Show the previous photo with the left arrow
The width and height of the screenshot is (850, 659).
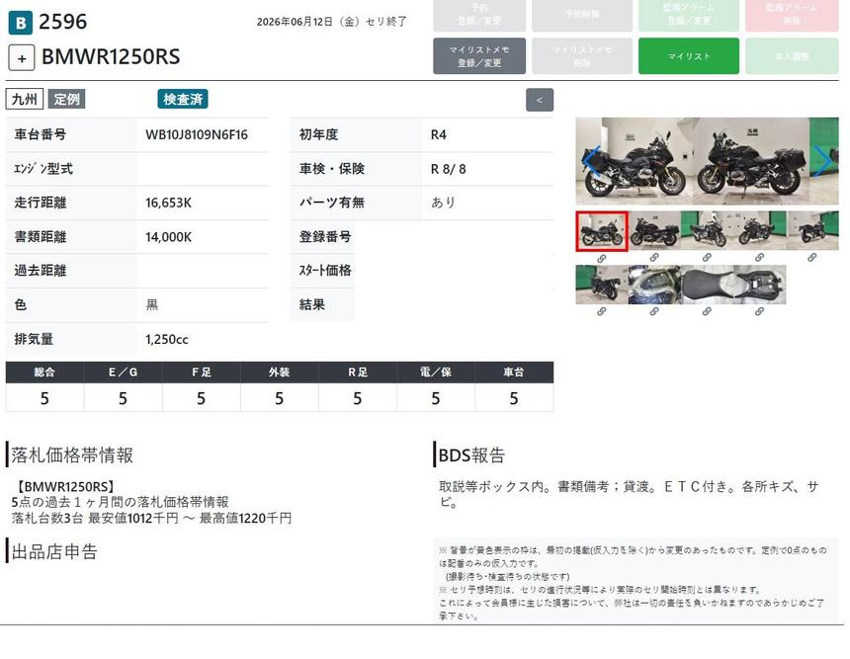pyautogui.click(x=591, y=161)
